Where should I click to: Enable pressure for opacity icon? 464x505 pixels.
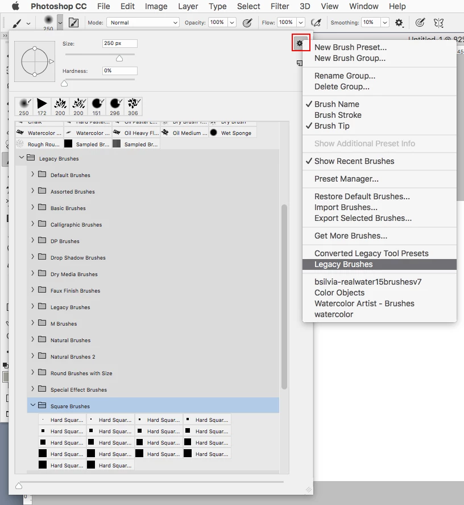[247, 23]
